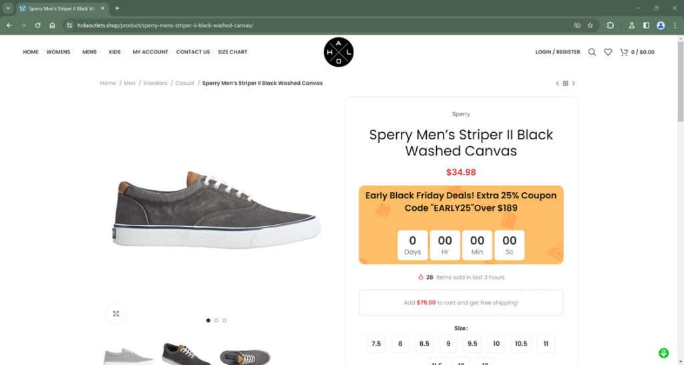Open Chrome extensions puzzle icon
This screenshot has width=684, height=365.
coord(610,25)
